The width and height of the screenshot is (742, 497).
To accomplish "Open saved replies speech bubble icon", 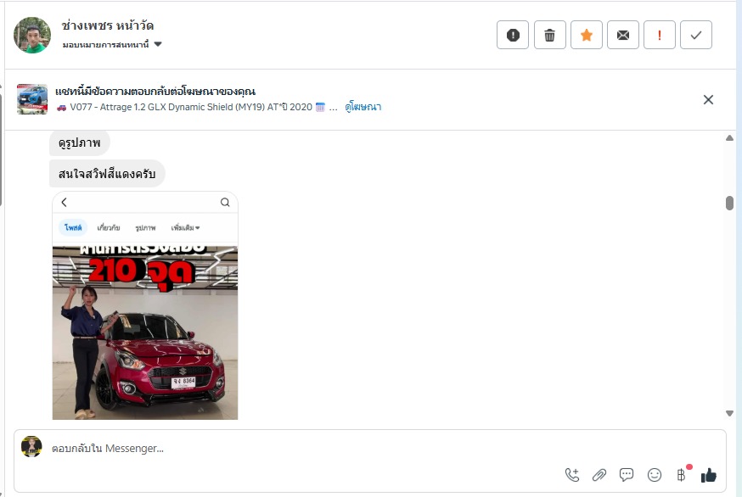I will [x=626, y=475].
